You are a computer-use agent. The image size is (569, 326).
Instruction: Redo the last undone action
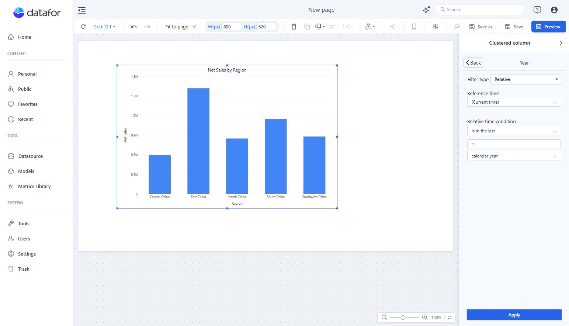pos(147,27)
